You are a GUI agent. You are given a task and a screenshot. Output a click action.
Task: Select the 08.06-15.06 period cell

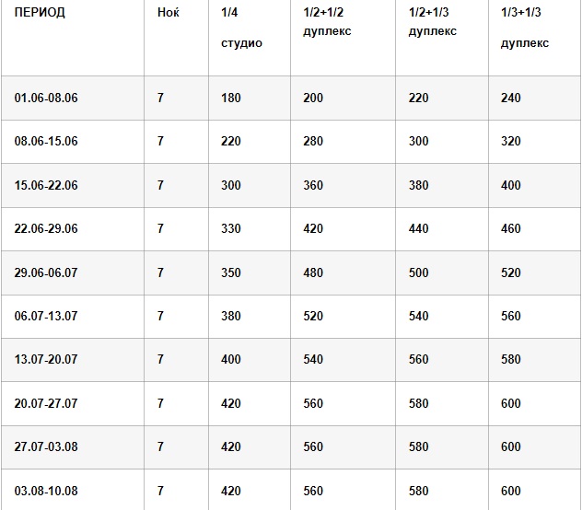click(x=46, y=142)
